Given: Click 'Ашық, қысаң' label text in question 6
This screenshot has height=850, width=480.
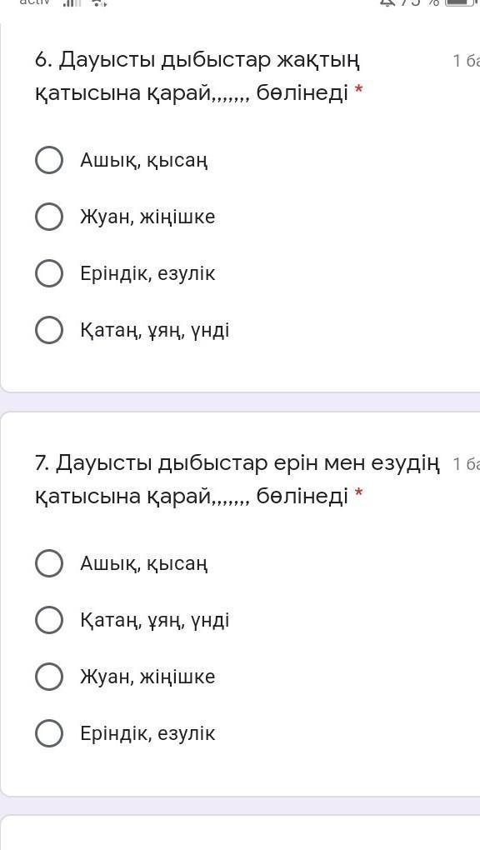Looking at the screenshot, I should point(143,161).
